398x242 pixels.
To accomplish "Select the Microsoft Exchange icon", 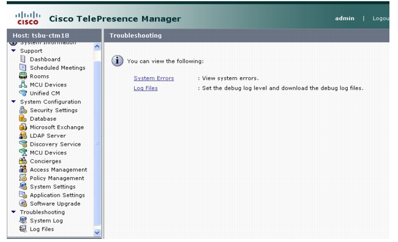I will point(23,127).
